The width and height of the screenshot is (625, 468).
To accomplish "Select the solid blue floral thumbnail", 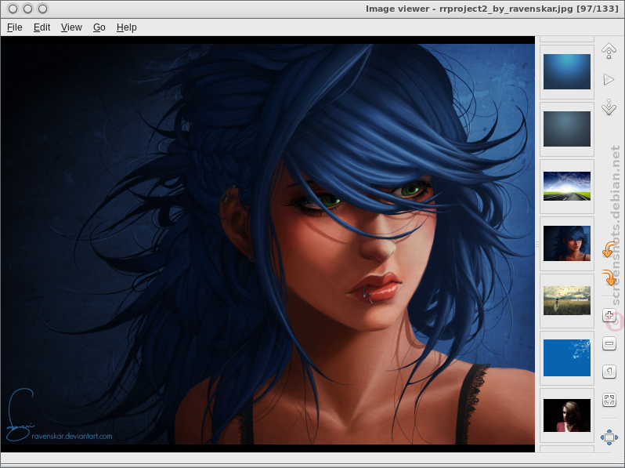I will pyautogui.click(x=567, y=358).
